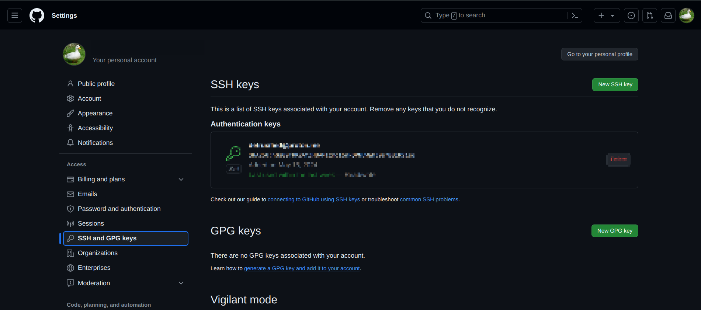This screenshot has height=310, width=701.
Task: Open the Pull requests icon in header
Action: [649, 15]
